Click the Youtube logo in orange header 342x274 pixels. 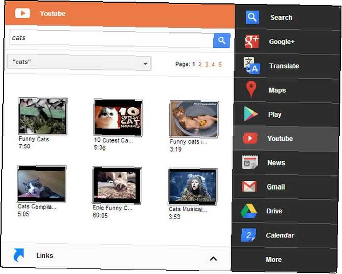[x=23, y=13]
